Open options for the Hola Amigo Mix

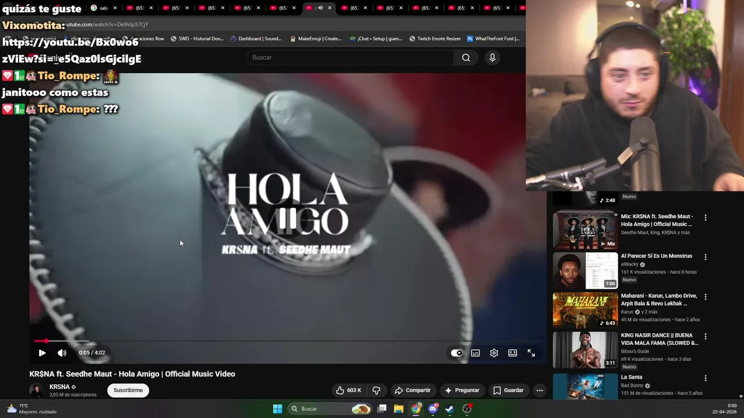pyautogui.click(x=706, y=218)
